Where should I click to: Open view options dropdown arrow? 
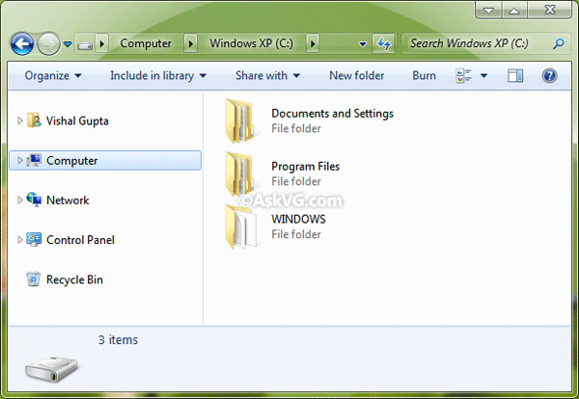483,76
